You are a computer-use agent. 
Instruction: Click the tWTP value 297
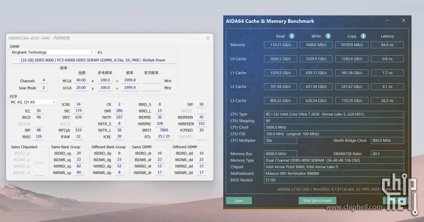point(119,117)
